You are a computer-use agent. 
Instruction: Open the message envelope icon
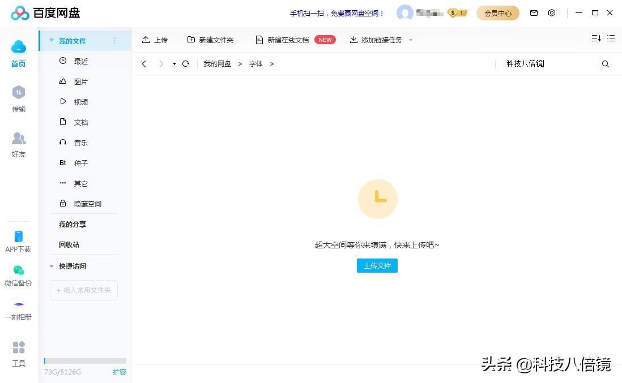(534, 12)
